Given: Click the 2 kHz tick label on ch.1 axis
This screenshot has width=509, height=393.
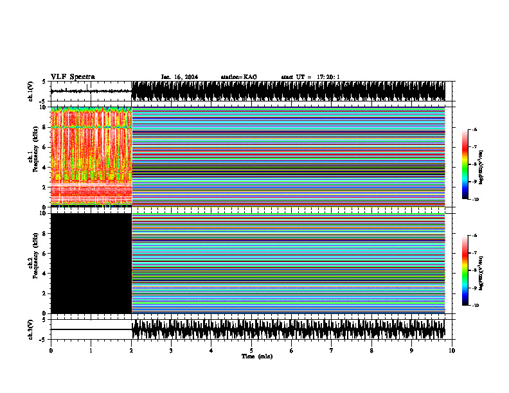Looking at the screenshot, I should coord(45,187).
